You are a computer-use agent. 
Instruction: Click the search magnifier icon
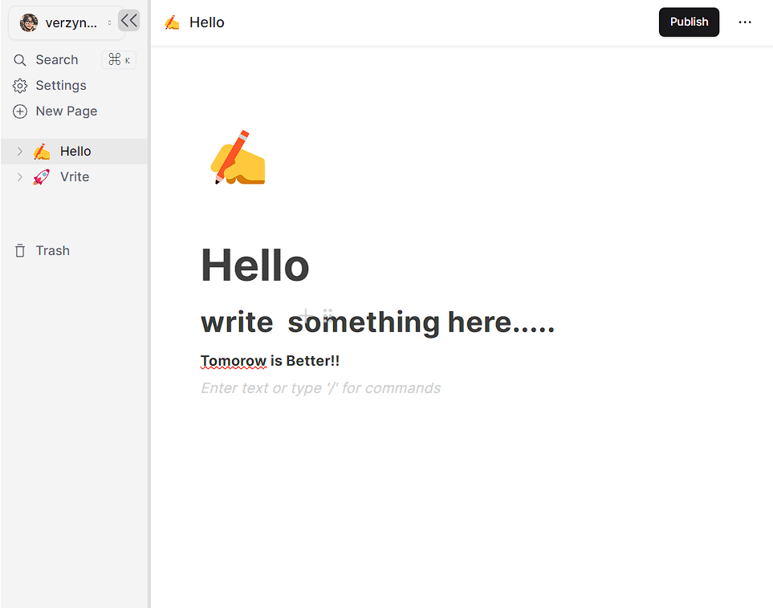click(x=20, y=60)
